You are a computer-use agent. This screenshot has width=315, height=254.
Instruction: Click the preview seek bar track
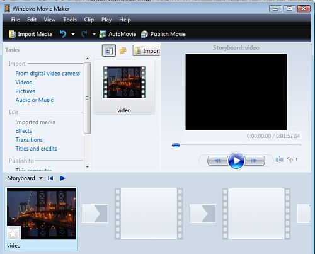click(236, 145)
